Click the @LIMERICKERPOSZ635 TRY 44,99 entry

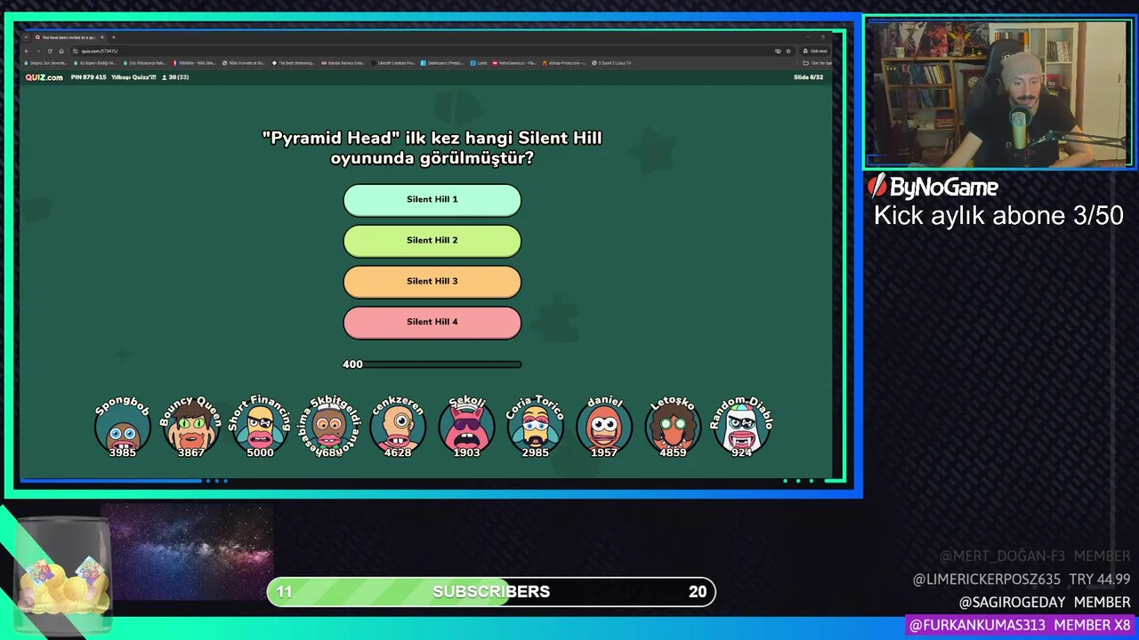point(1022,580)
